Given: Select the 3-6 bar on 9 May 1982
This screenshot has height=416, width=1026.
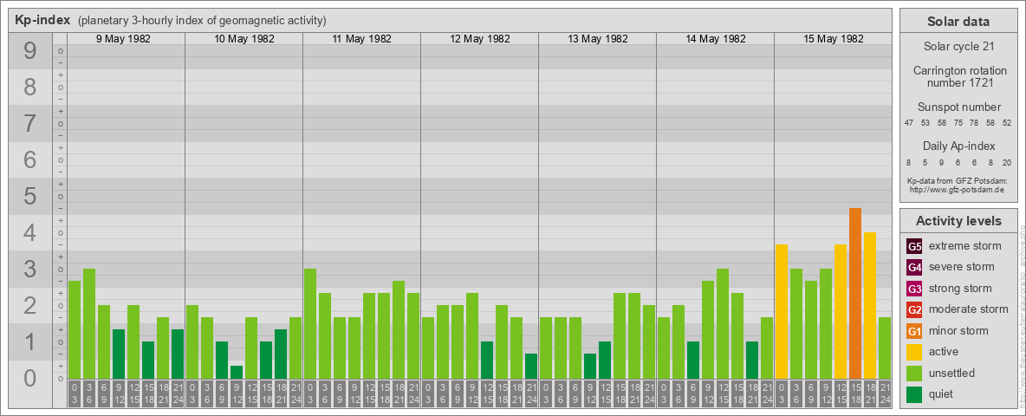Looking at the screenshot, I should click(89, 323).
